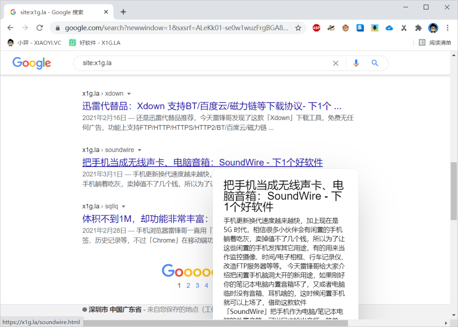458x327 pixels.
Task: Click the scrollbar down arrow
Action: click(x=454, y=315)
